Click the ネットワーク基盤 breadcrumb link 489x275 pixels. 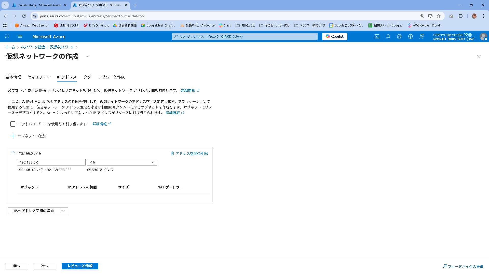click(x=33, y=47)
